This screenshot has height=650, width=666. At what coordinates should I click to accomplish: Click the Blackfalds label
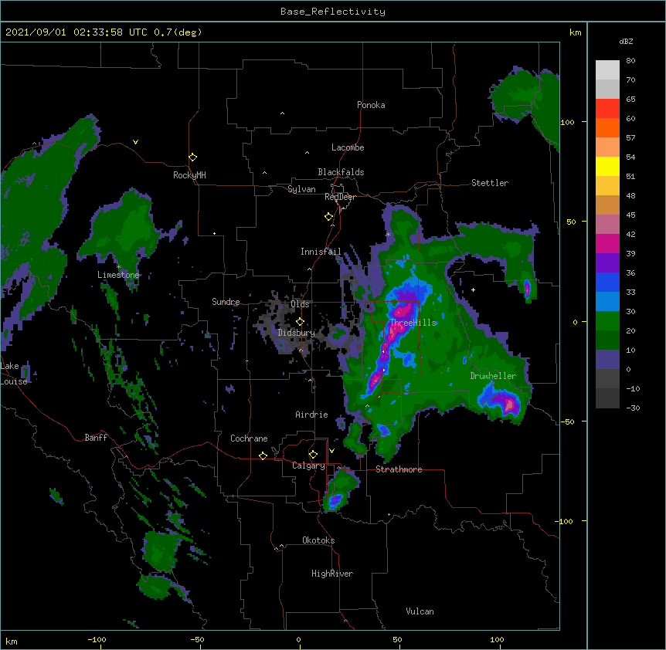[341, 172]
